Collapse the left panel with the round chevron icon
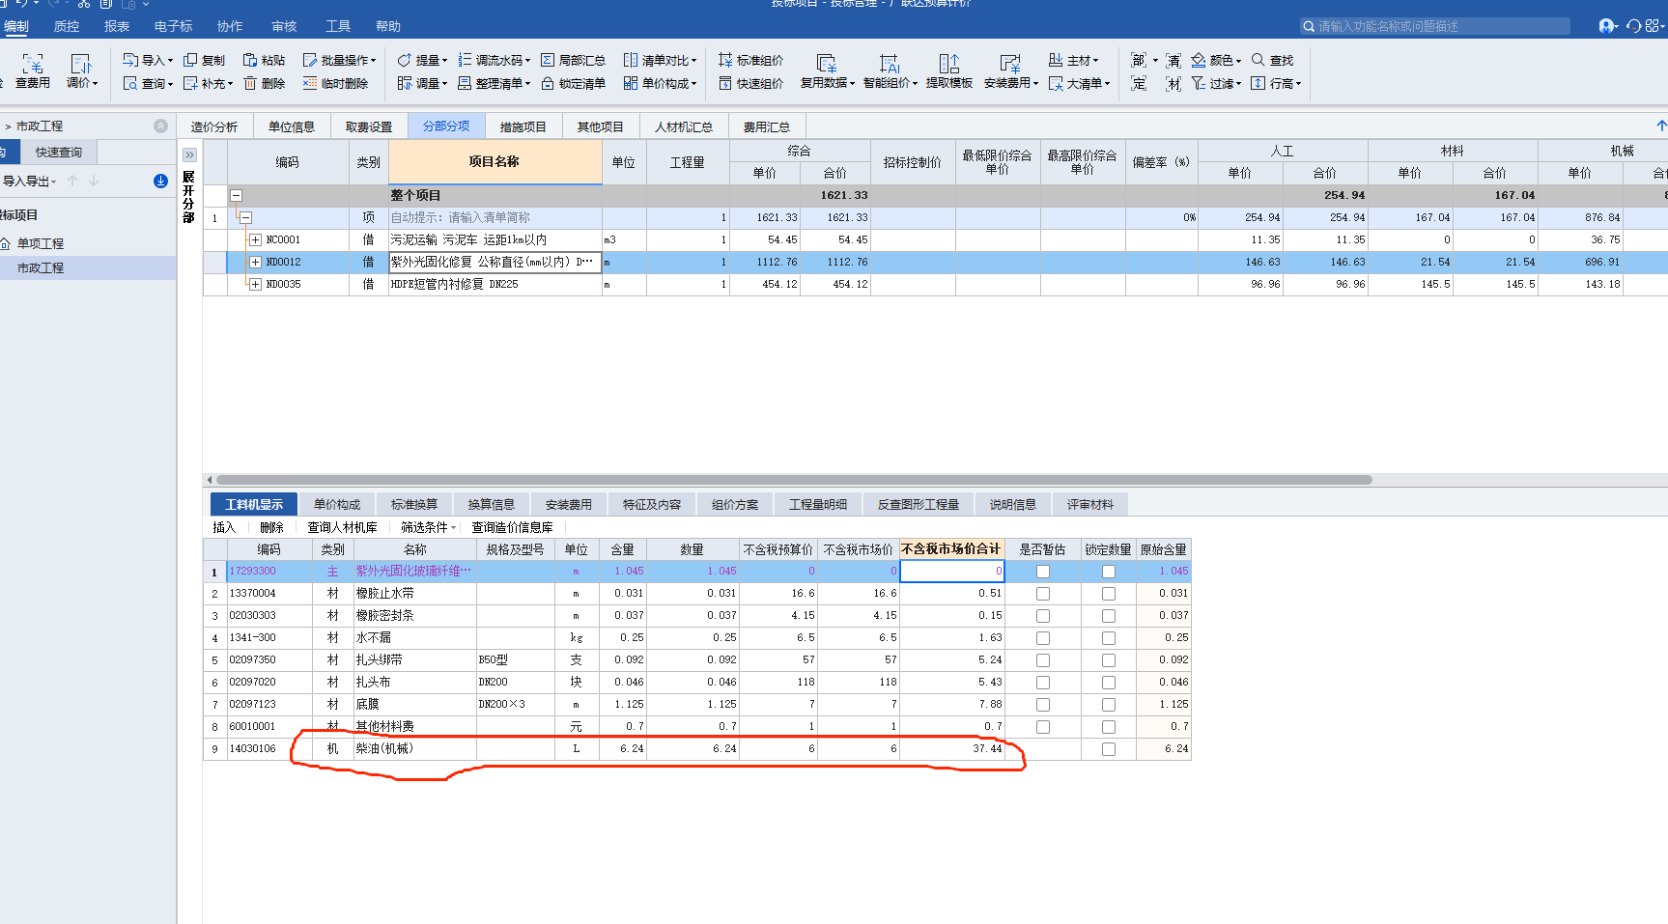The height and width of the screenshot is (924, 1668). [x=160, y=126]
